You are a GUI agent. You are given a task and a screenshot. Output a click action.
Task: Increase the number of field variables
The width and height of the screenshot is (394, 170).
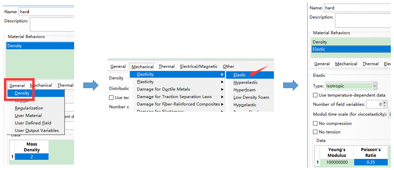385,103
